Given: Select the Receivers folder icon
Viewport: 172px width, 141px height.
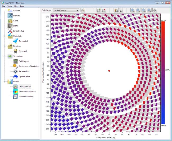Looking at the screenshot, I should pos(10,46).
